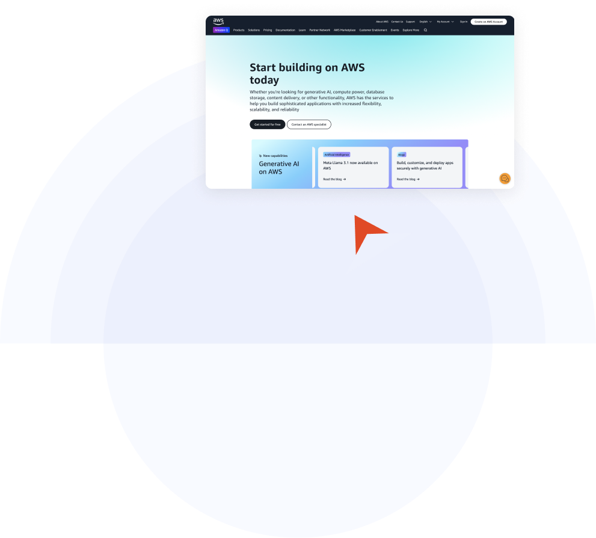
Task: Click the AWS logo in header
Action: [x=218, y=21]
